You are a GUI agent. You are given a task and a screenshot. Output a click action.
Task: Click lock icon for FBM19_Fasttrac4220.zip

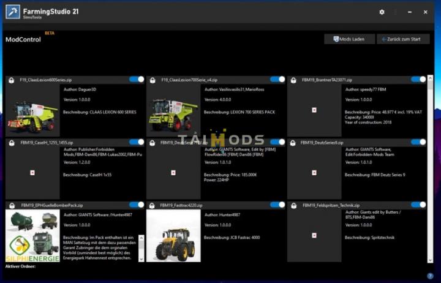(x=152, y=206)
